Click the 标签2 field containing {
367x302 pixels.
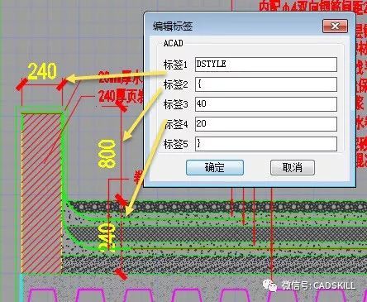266,84
